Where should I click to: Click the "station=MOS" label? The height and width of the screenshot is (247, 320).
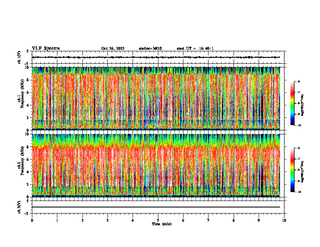pos(150,48)
